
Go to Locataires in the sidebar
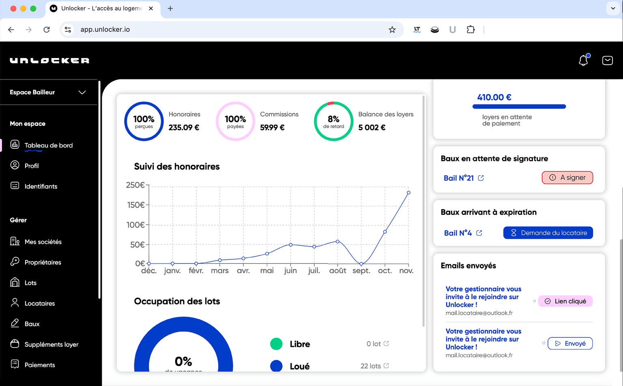pyautogui.click(x=39, y=303)
